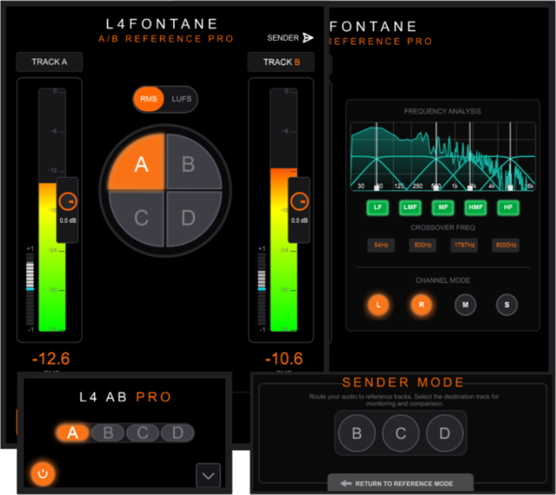Click the back arrow on Return to Reference Mode
556x495 pixels.
tap(346, 483)
